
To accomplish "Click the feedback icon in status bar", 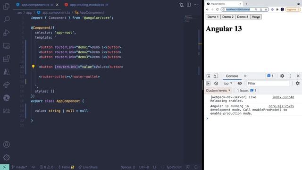I will click(188, 167).
